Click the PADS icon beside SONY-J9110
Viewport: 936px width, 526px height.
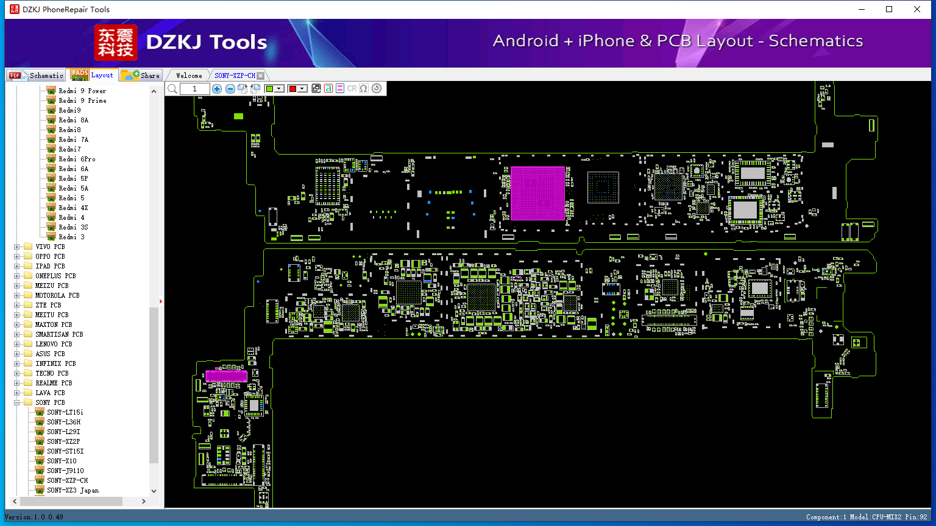[40, 471]
